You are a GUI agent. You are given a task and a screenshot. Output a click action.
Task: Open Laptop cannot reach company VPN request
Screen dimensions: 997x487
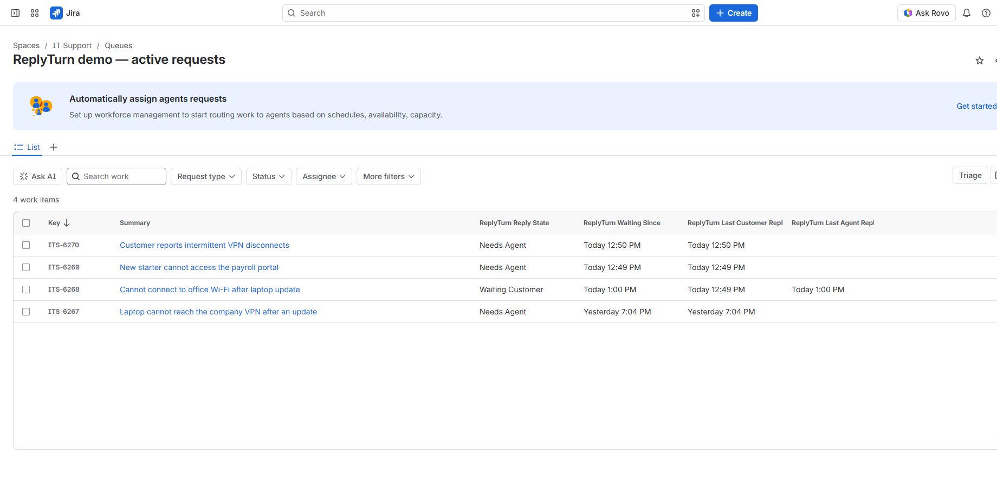coord(218,312)
